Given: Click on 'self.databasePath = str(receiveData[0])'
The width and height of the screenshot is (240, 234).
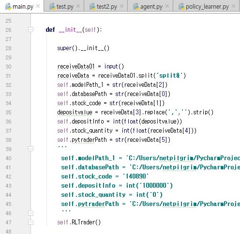Looking at the screenshot, I should (x=114, y=94).
